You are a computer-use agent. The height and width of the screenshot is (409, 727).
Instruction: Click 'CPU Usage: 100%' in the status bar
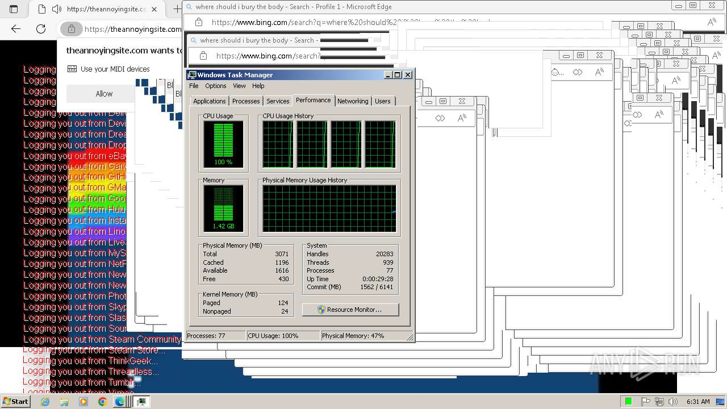(x=283, y=336)
